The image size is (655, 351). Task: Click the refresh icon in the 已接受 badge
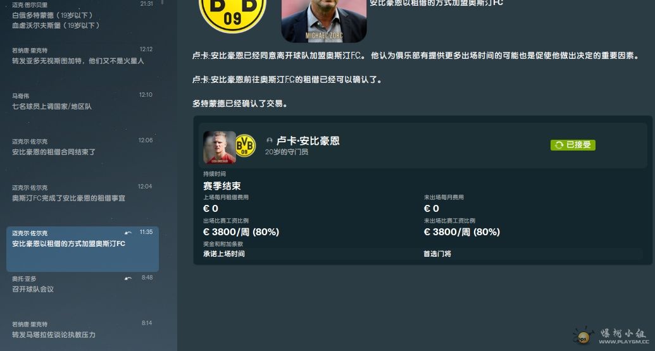(559, 145)
